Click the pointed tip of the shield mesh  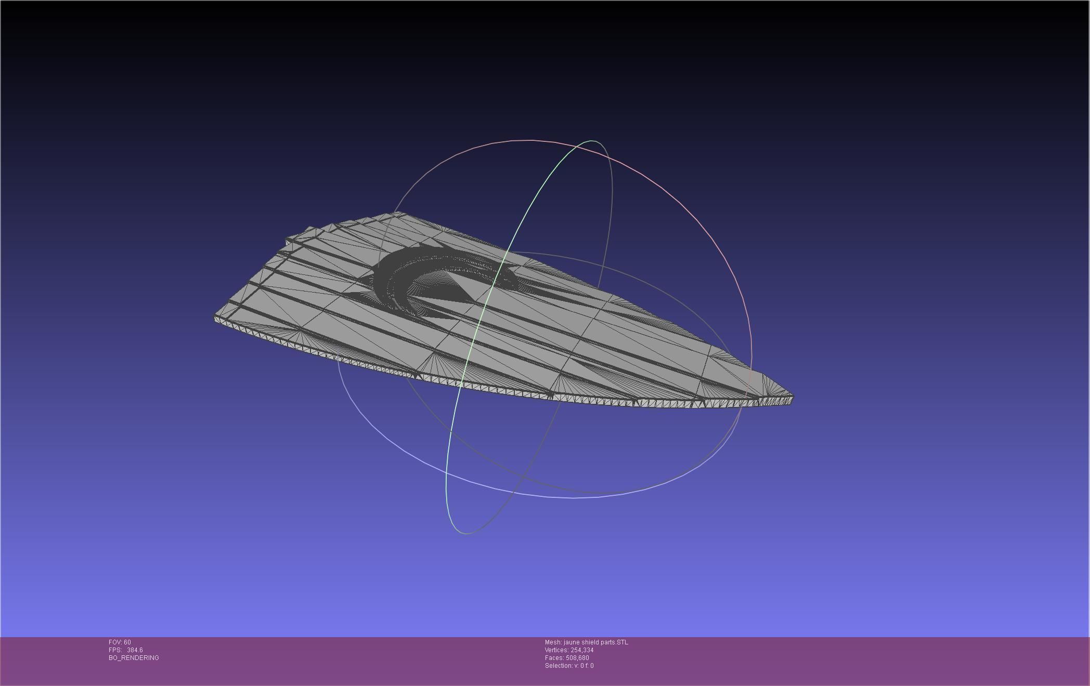tap(790, 398)
